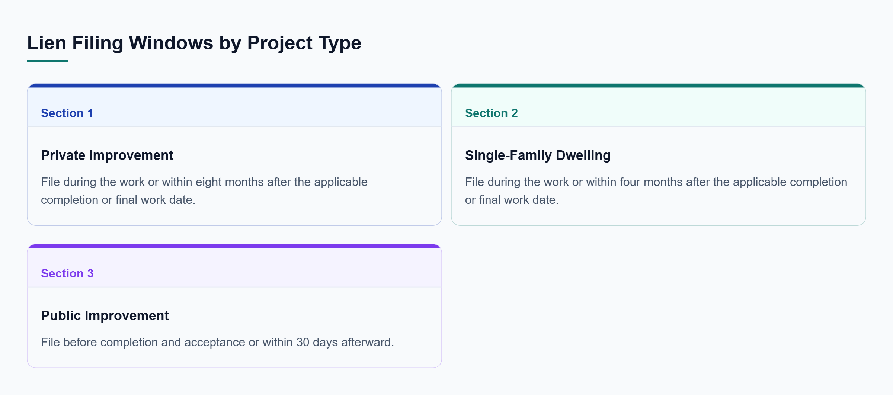Click the page title Lien Filing Windows by Project Type
Screen dimensions: 893x395
[194, 43]
